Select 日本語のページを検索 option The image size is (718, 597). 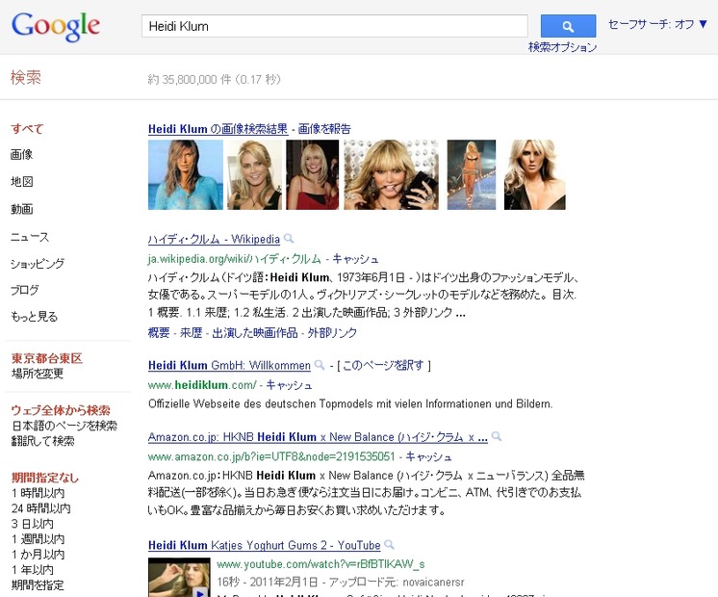coord(64,426)
